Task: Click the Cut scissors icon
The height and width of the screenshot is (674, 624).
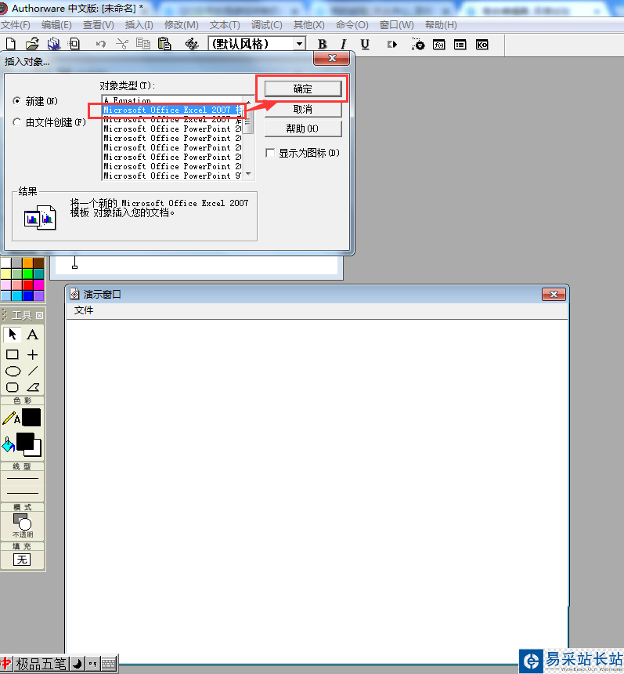Action: (x=122, y=44)
